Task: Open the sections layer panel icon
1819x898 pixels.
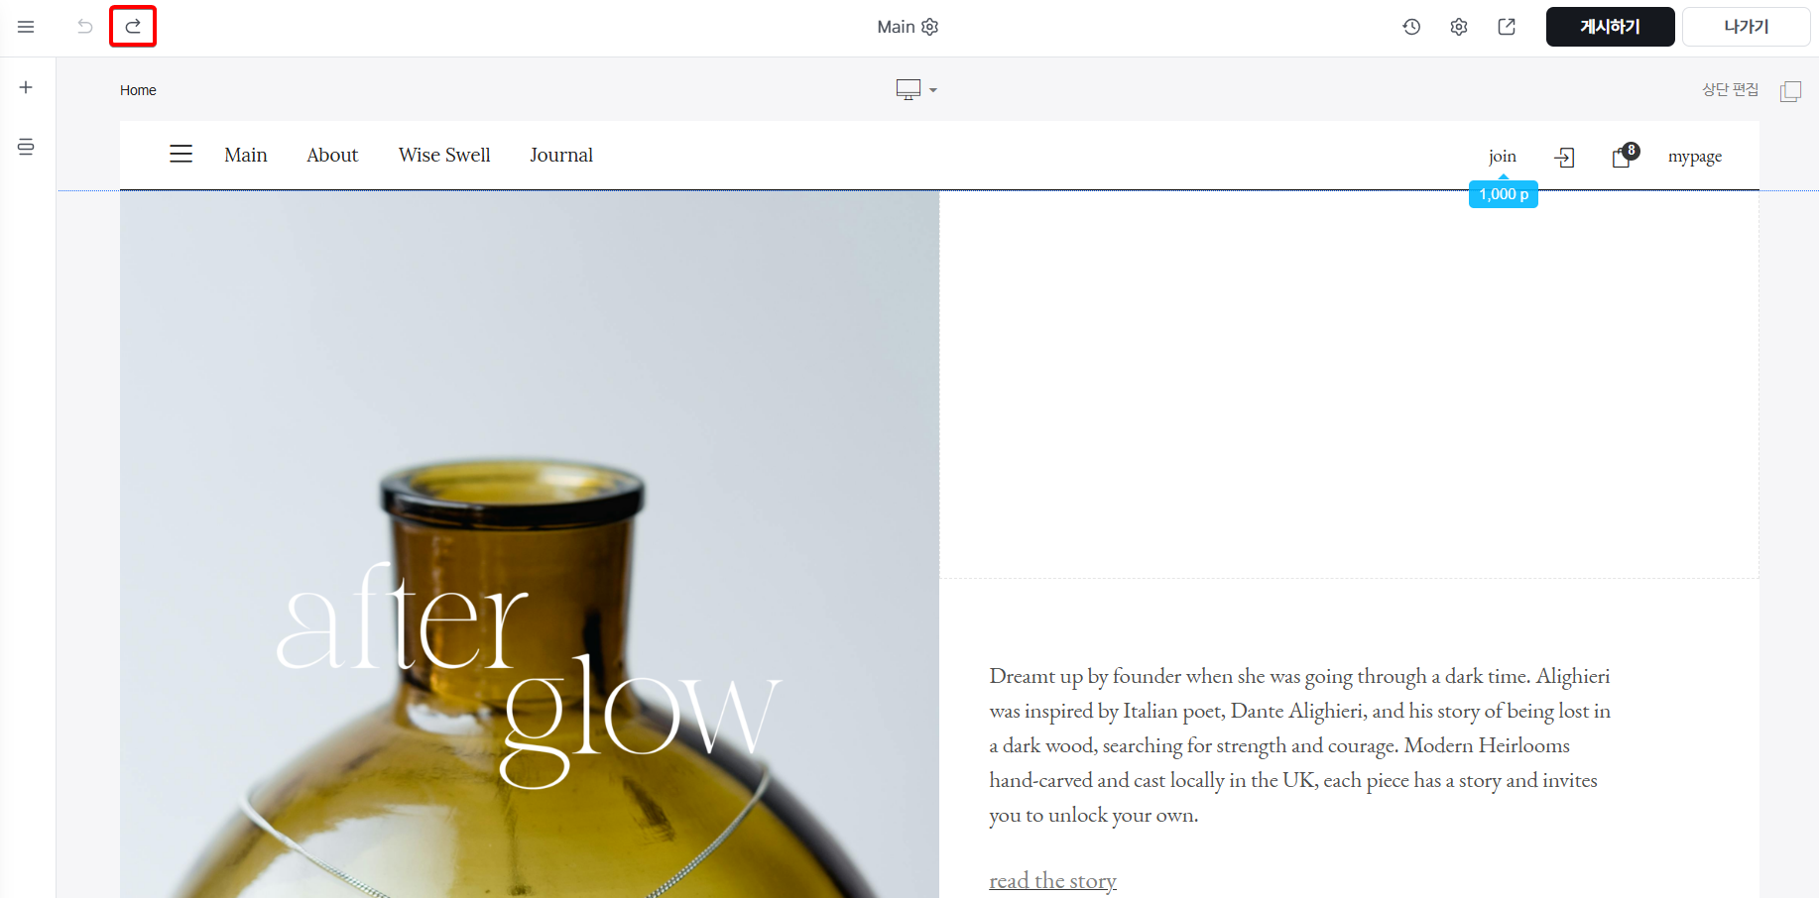Action: 26,147
